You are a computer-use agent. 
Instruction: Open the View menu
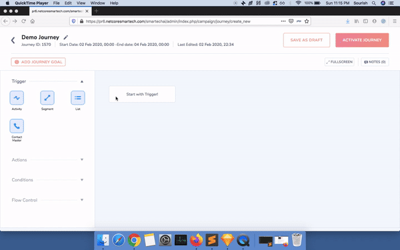tap(81, 3)
